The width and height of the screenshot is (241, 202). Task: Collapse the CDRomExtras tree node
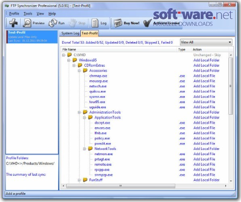74,65
